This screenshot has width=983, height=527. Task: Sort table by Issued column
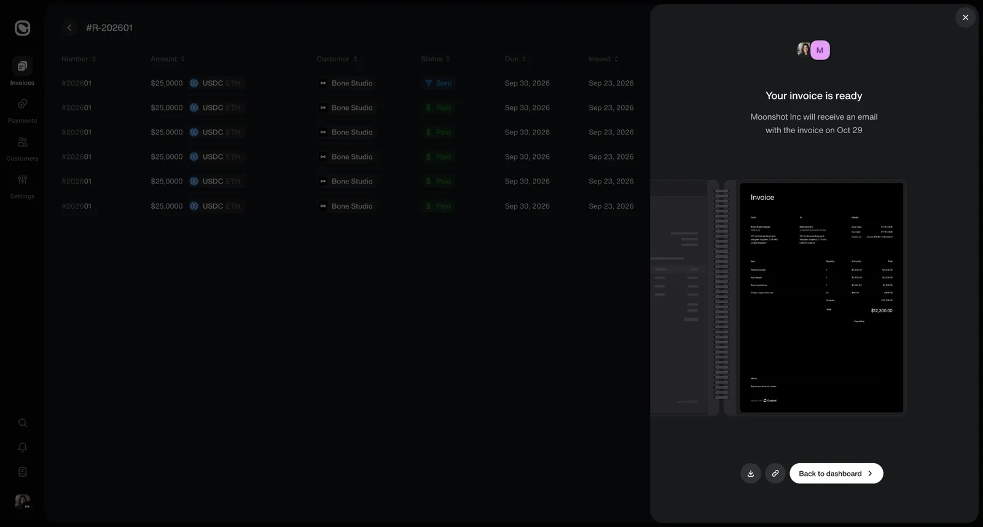point(603,59)
